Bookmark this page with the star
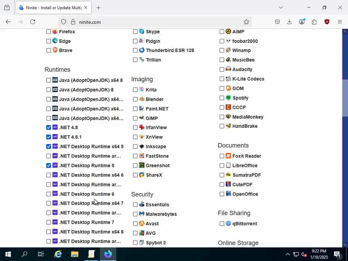The height and width of the screenshot is (261, 348). [x=246, y=22]
